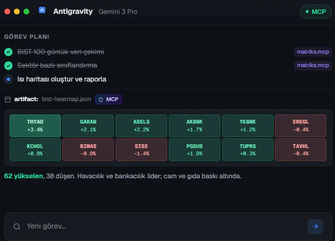Click the MCP status badge at top right

[x=316, y=11]
